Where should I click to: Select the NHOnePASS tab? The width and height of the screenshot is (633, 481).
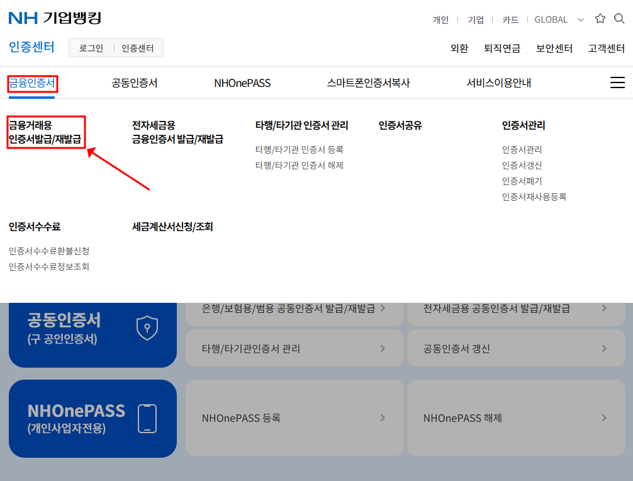[242, 83]
